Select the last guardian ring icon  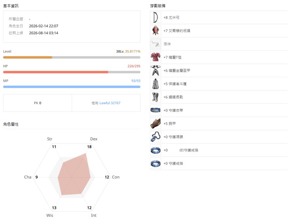tap(155, 163)
